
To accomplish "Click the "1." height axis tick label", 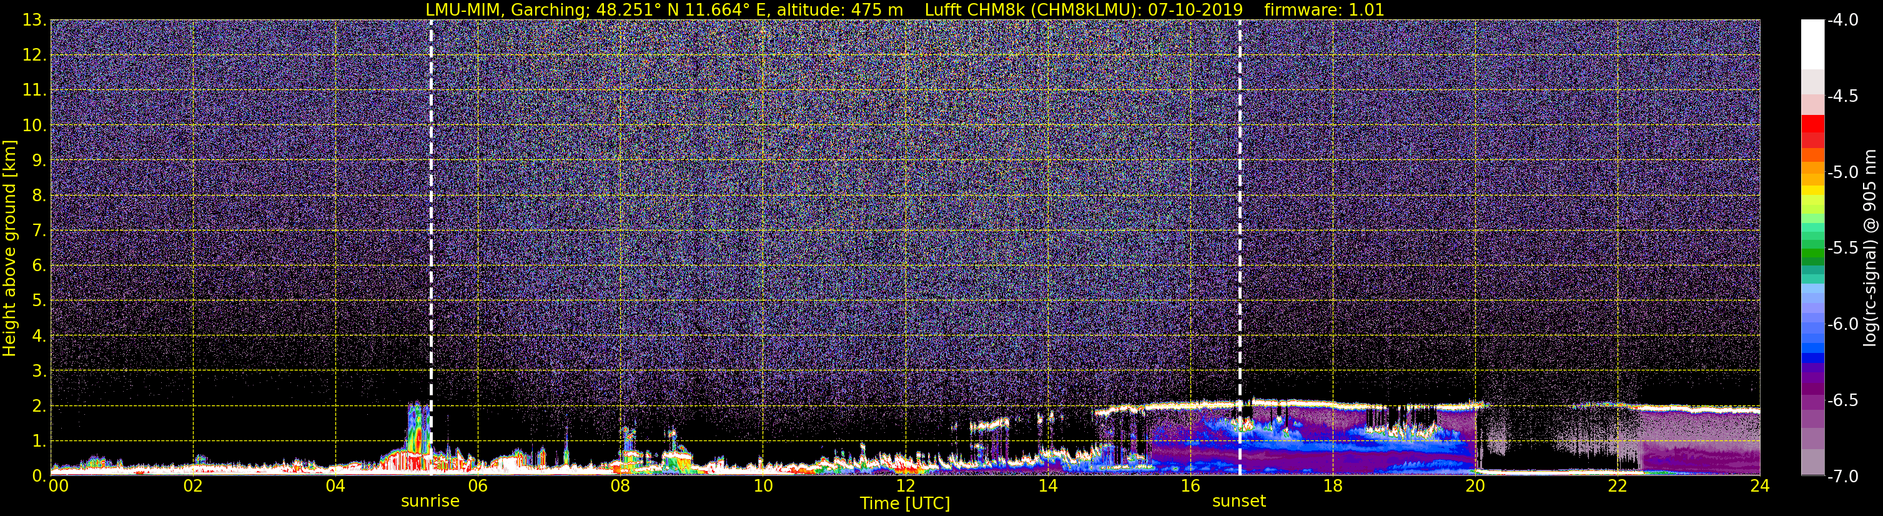I will tap(39, 442).
